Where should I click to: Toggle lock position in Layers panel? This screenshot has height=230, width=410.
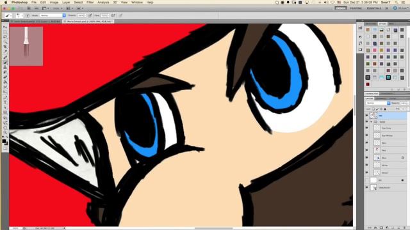click(381, 109)
